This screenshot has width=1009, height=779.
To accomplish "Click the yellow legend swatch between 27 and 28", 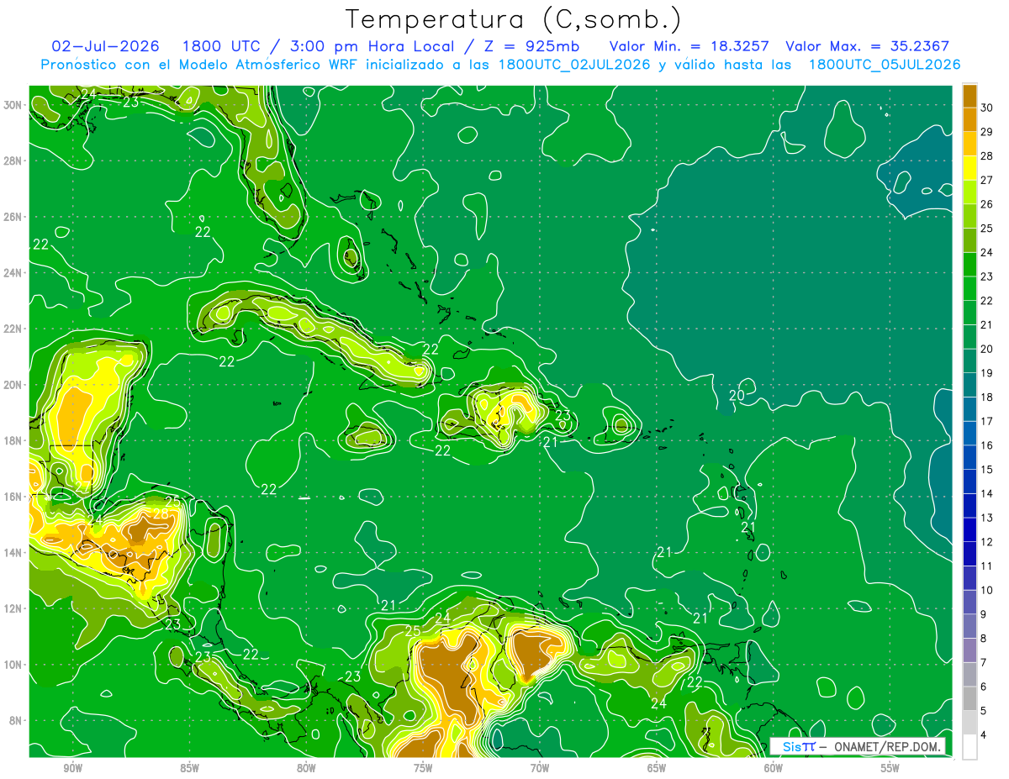I will tap(969, 167).
